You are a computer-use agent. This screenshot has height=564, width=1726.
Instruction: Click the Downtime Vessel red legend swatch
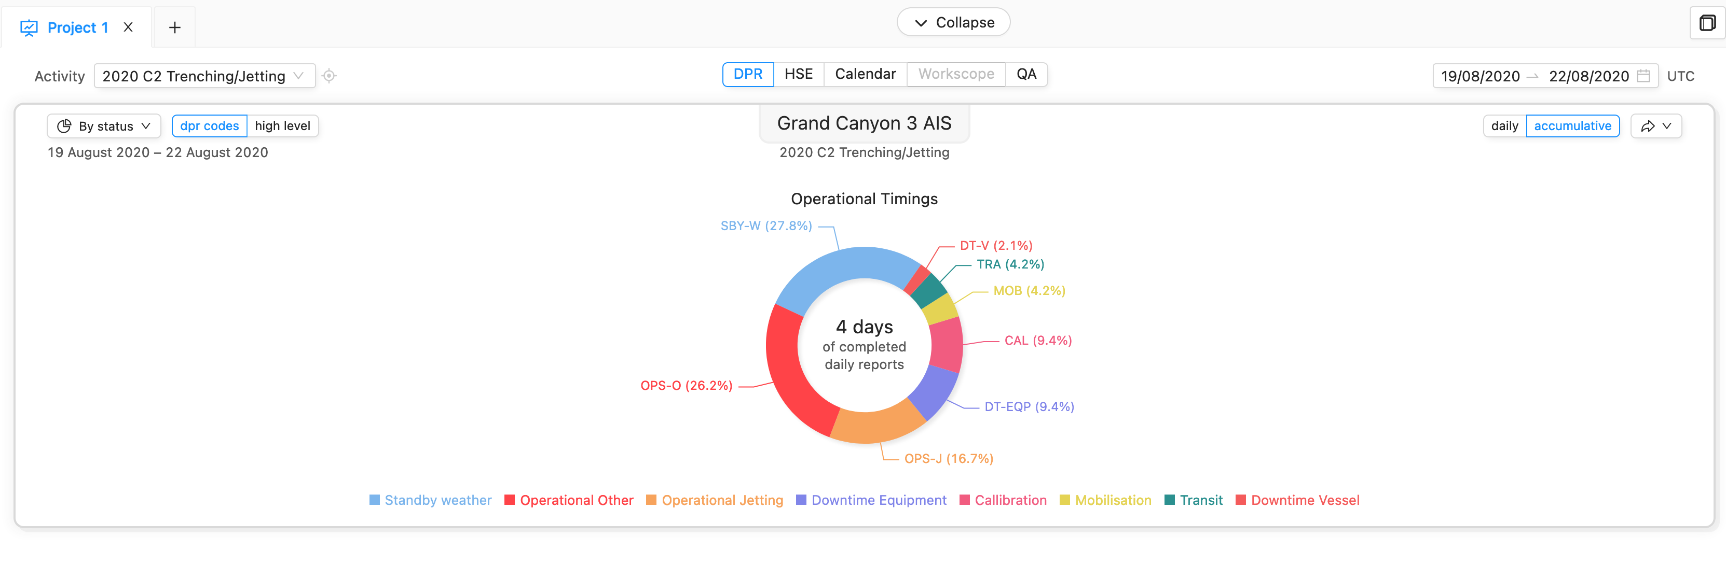coord(1240,500)
